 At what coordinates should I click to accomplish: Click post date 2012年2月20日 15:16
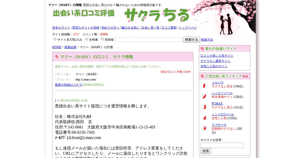pos(74,101)
